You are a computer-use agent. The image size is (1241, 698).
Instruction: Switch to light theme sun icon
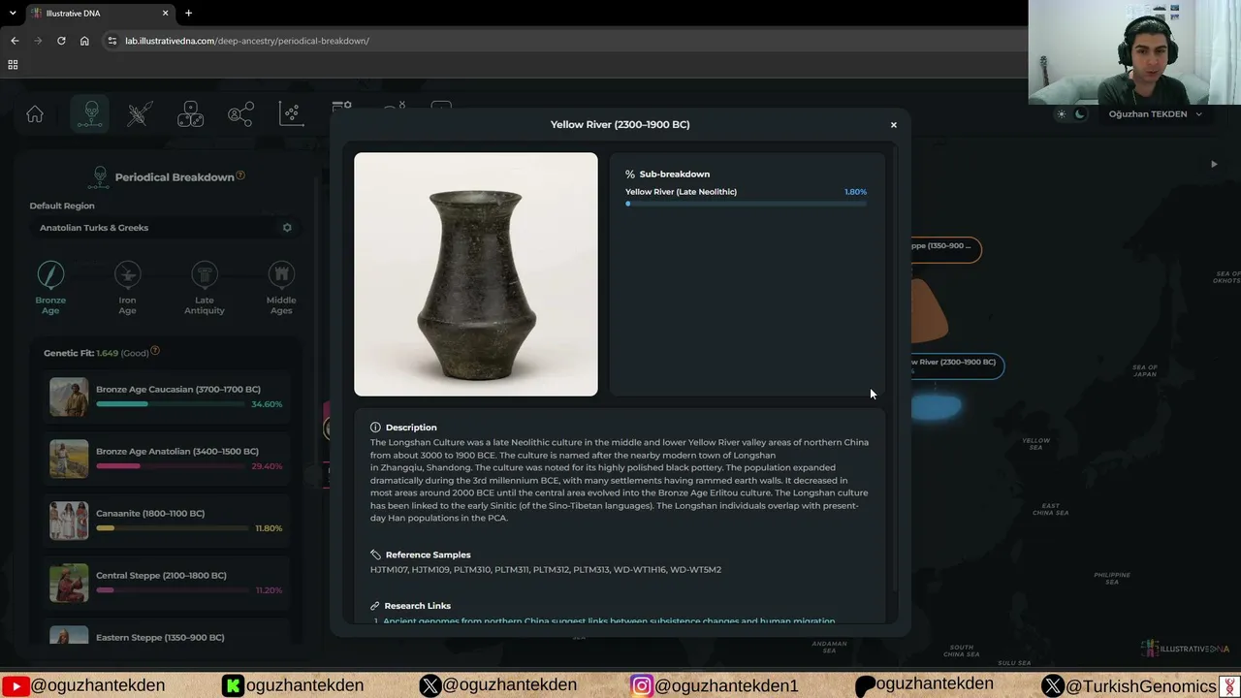(x=1062, y=114)
